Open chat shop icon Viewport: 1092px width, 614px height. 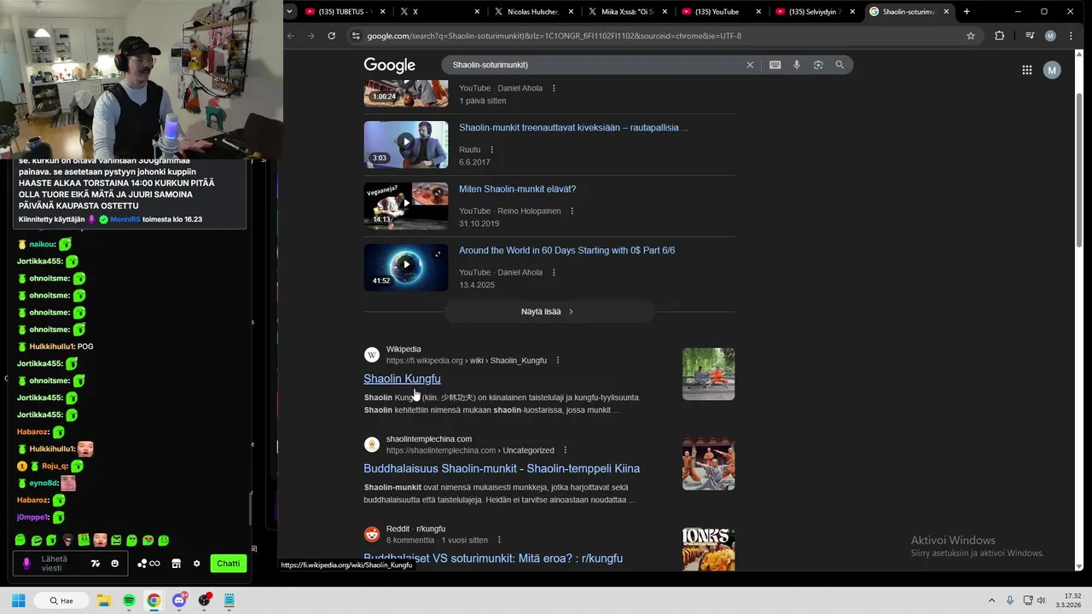(177, 564)
